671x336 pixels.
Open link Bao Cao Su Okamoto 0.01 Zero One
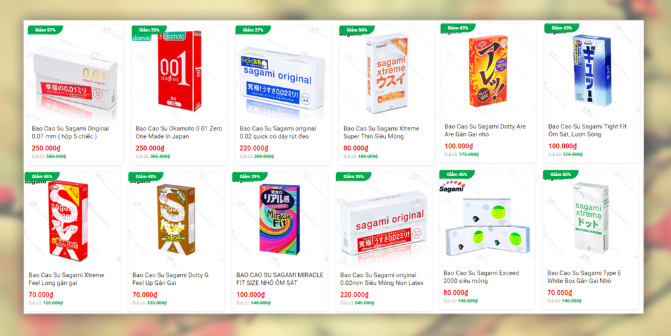pyautogui.click(x=179, y=132)
